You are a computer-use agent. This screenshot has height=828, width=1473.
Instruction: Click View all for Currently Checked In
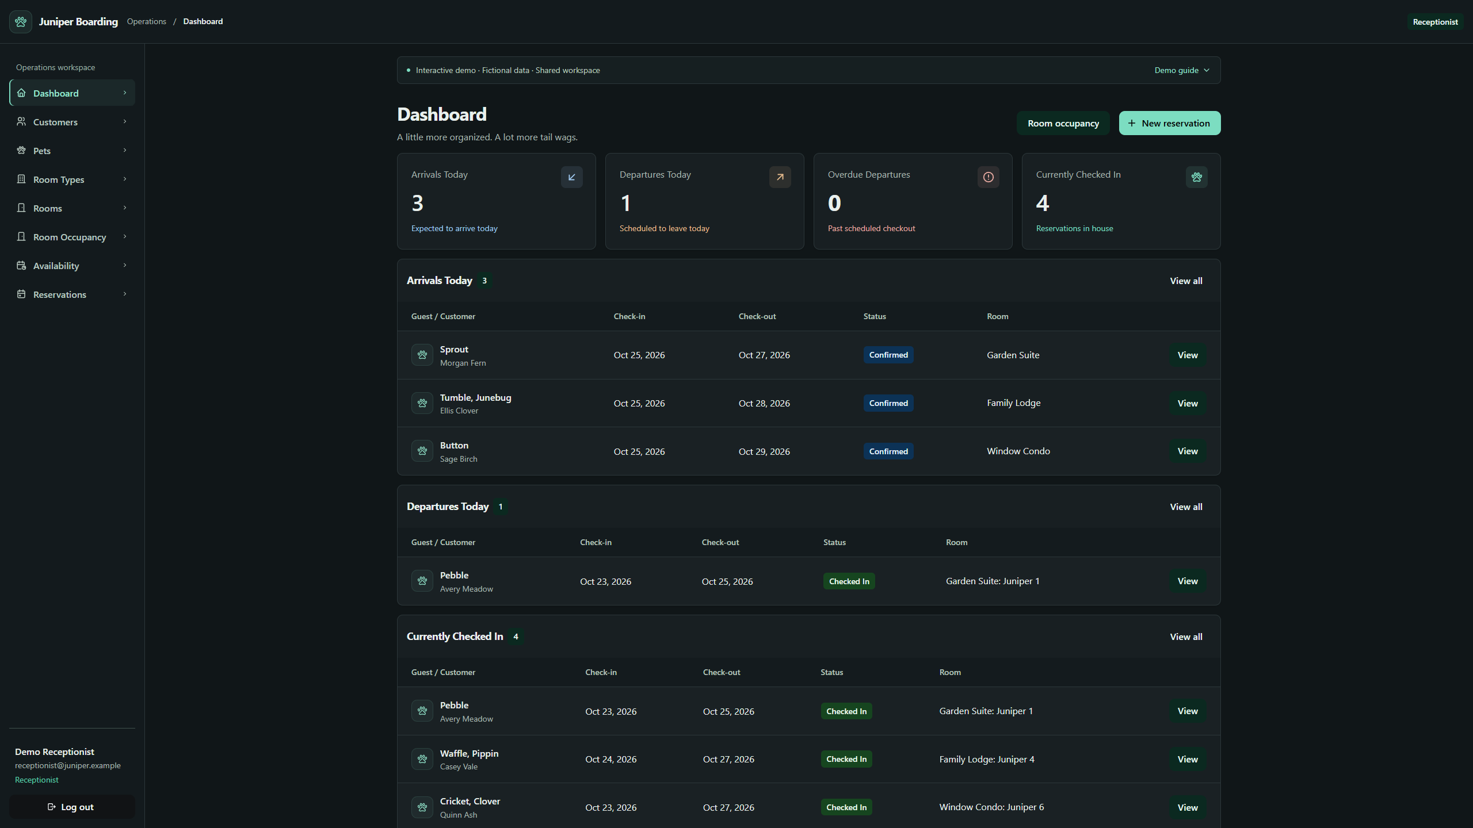click(1186, 637)
